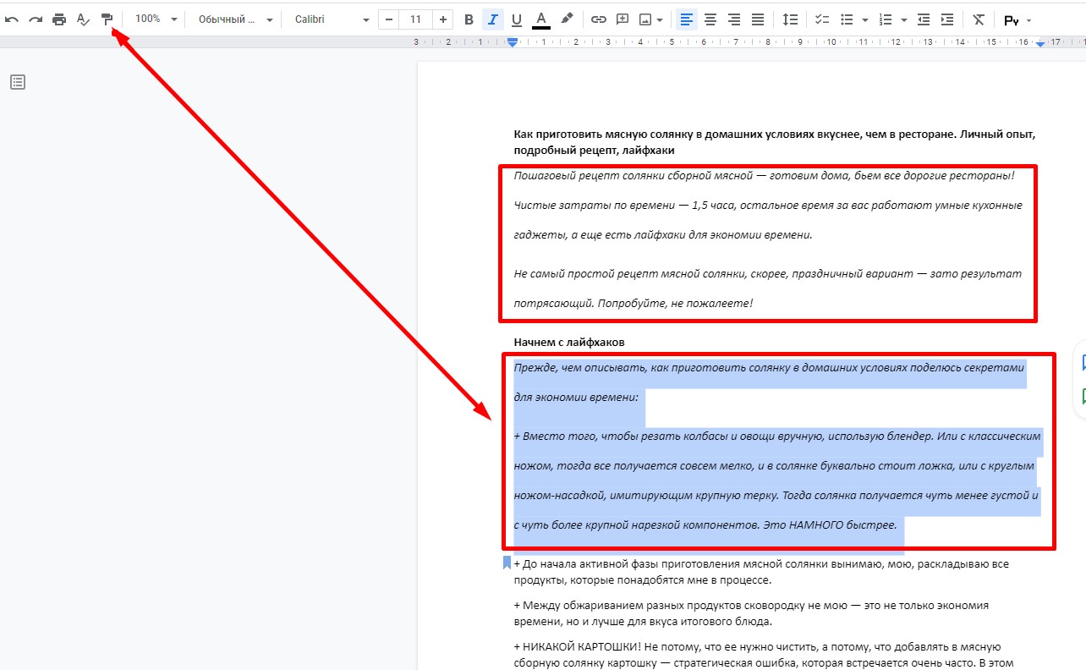Undo the last action

coord(12,19)
